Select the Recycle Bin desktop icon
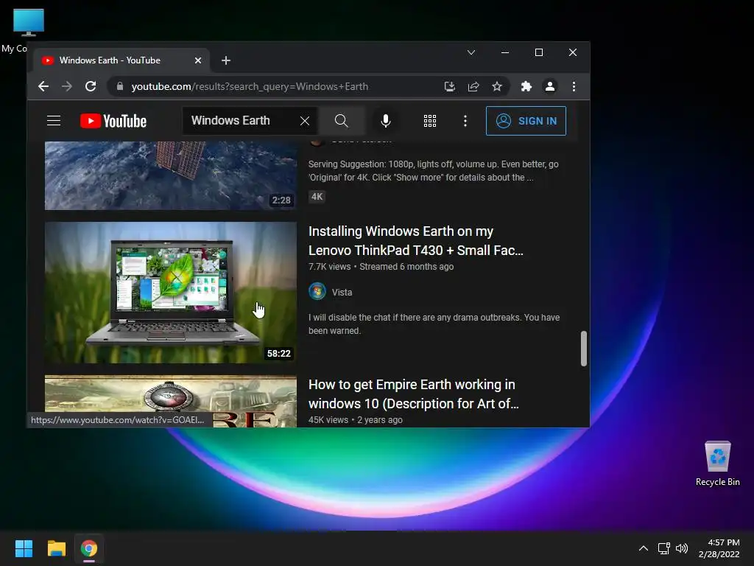 pyautogui.click(x=718, y=464)
